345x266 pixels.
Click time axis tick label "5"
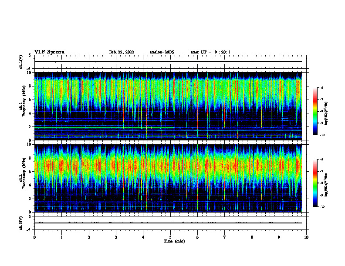(170, 237)
